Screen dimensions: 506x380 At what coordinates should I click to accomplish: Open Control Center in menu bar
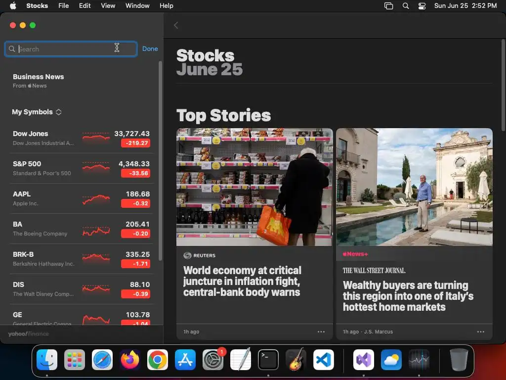pos(422,6)
